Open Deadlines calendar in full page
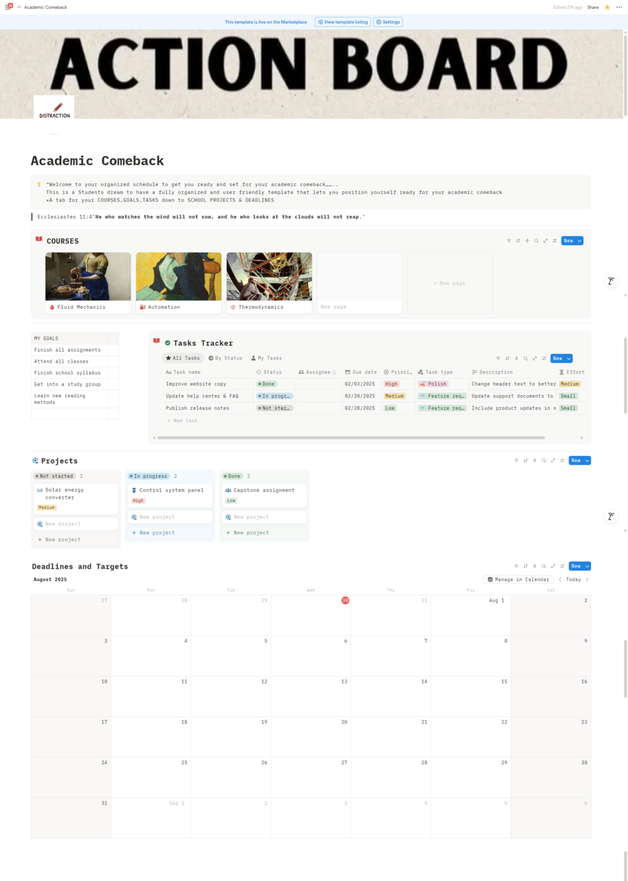Image resolution: width=628 pixels, height=881 pixels. (x=553, y=566)
